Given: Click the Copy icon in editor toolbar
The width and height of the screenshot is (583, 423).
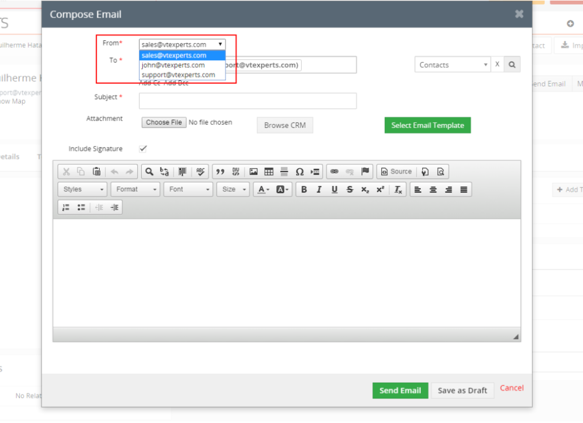Looking at the screenshot, I should coord(81,172).
